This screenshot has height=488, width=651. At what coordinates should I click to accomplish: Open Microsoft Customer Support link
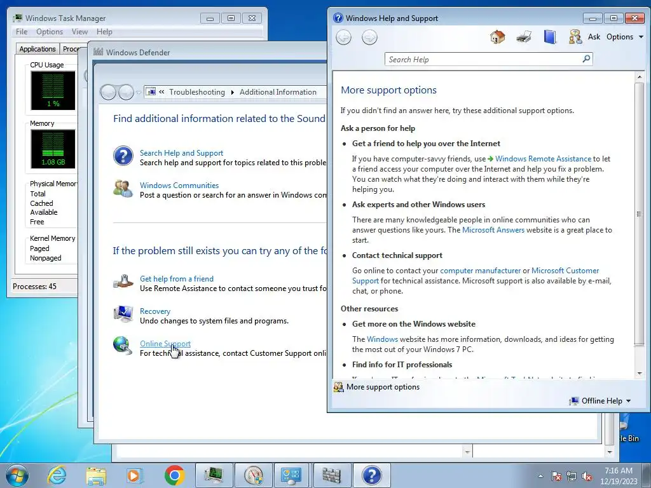tap(565, 271)
